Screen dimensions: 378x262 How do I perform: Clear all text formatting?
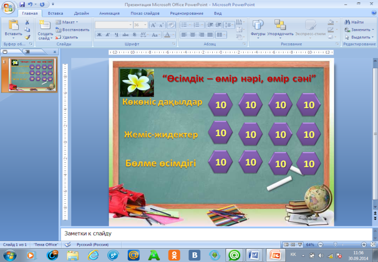coord(171,25)
